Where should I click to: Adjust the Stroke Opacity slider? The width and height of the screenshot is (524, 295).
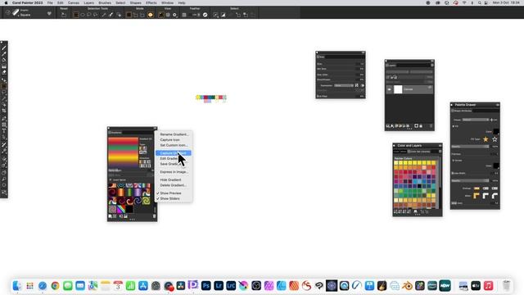tap(471, 180)
